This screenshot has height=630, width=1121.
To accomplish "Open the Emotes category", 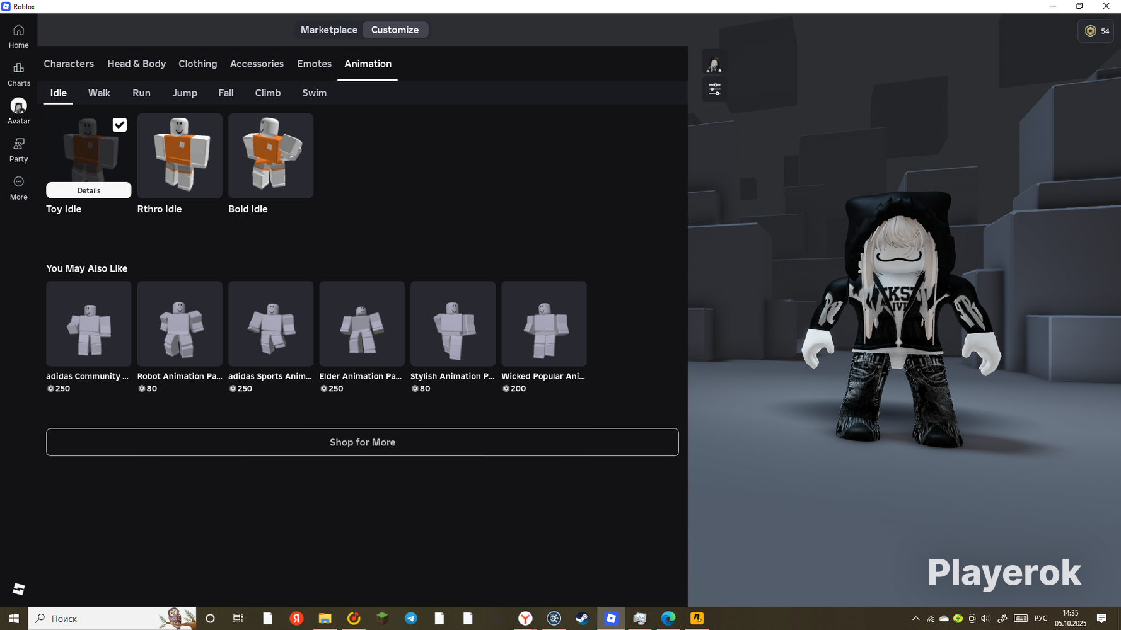I will click(x=314, y=64).
